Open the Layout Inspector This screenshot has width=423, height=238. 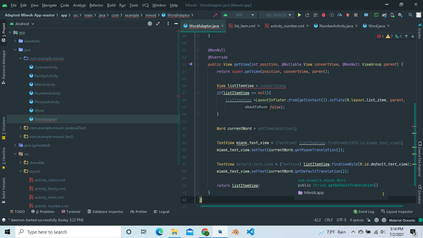click(397, 212)
